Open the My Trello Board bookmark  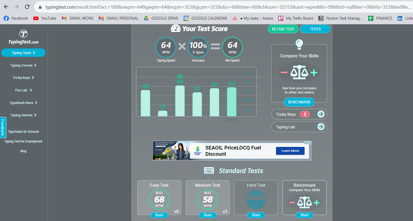(x=296, y=18)
